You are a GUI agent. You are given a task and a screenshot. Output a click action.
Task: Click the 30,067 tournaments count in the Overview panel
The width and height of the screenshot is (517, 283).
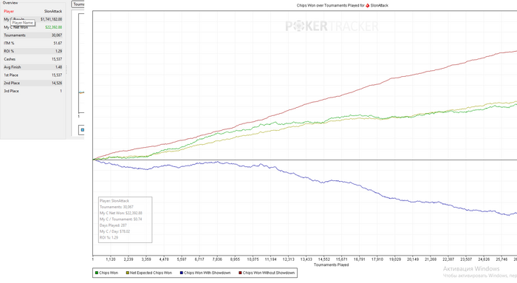point(57,35)
